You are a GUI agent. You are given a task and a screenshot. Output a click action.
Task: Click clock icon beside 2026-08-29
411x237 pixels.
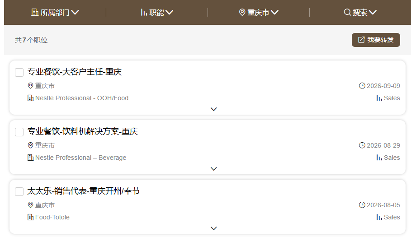pos(362,145)
